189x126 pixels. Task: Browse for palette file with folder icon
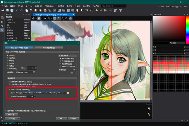coord(68,92)
